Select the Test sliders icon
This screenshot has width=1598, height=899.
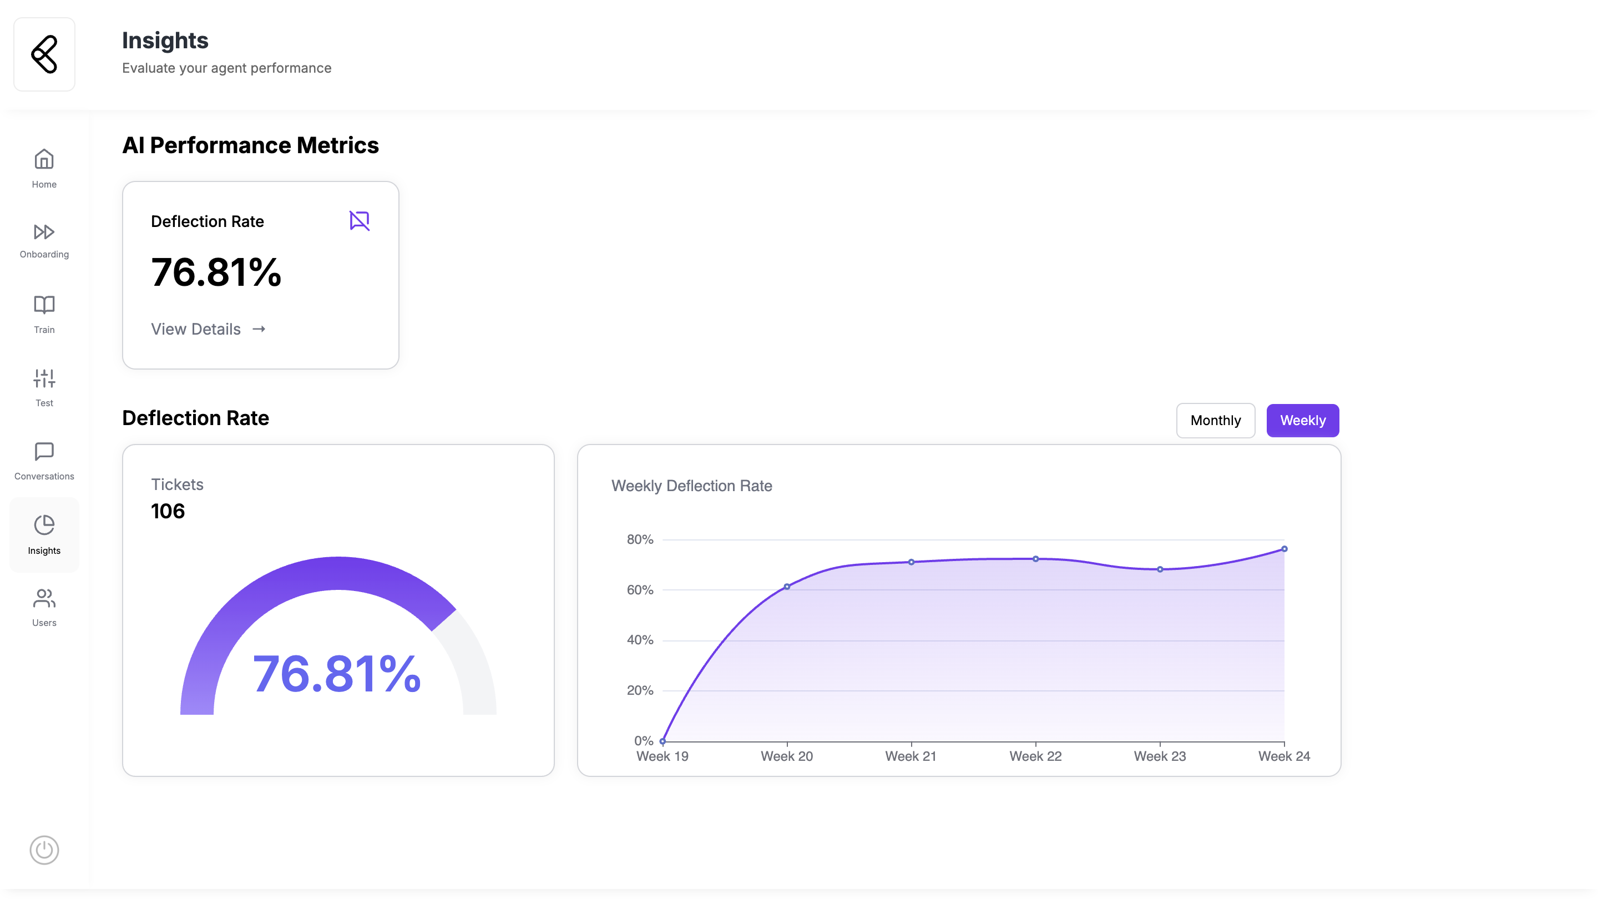(x=44, y=378)
